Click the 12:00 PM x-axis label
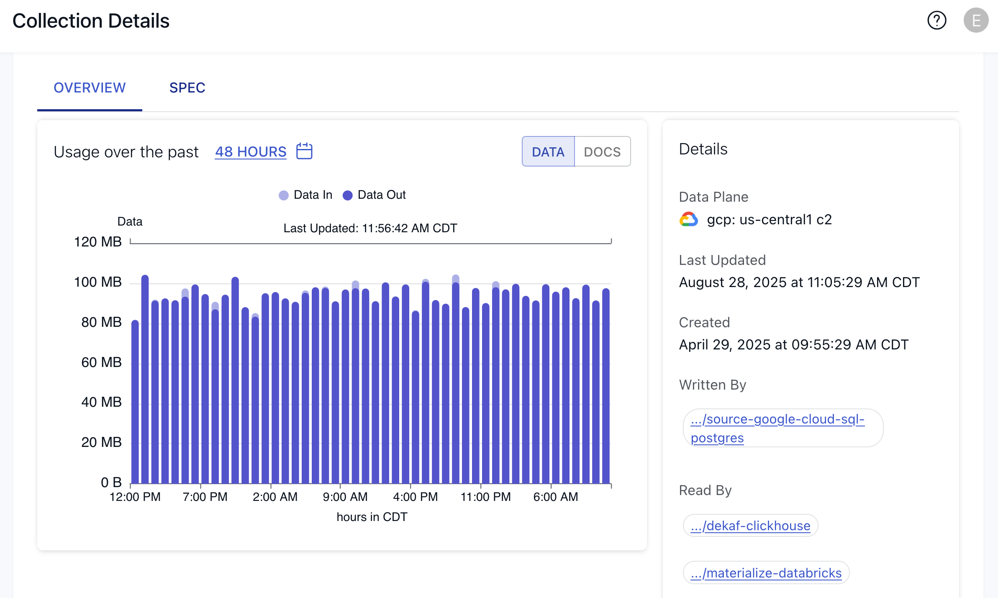The width and height of the screenshot is (998, 598). pos(135,497)
